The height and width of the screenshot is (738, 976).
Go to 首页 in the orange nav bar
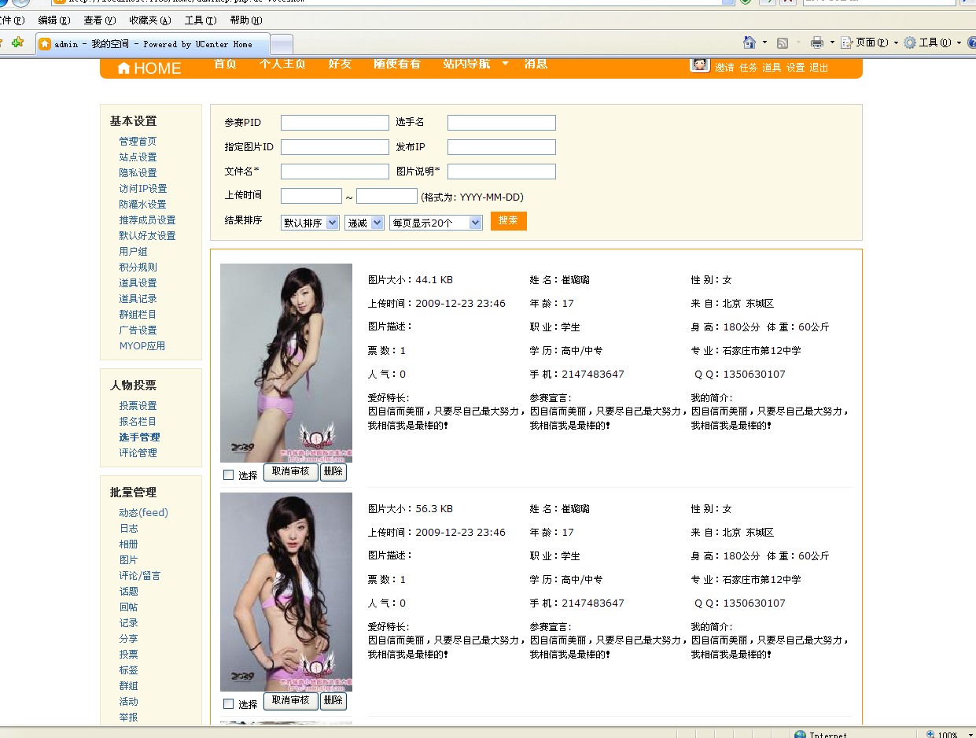[x=225, y=64]
